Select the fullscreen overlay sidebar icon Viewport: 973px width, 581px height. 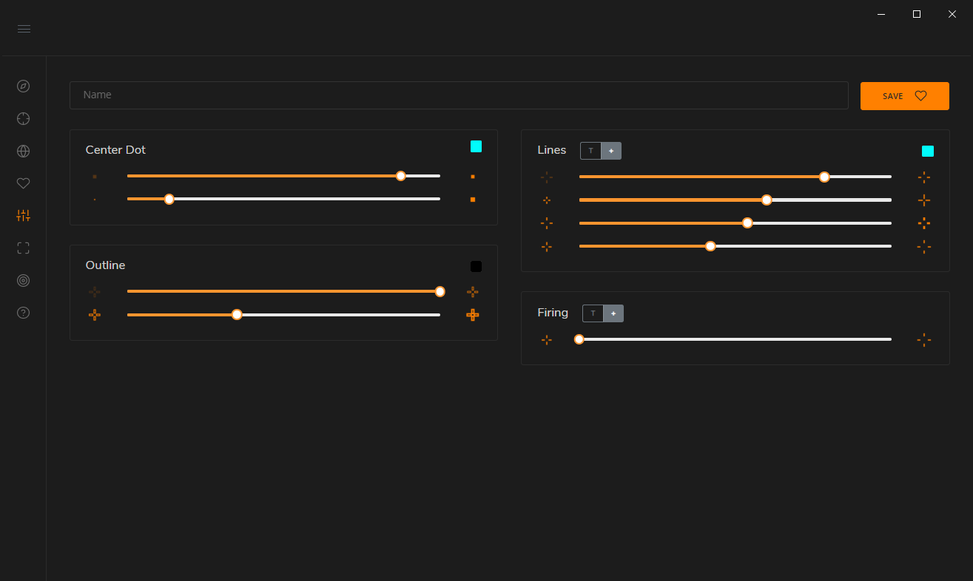(23, 248)
